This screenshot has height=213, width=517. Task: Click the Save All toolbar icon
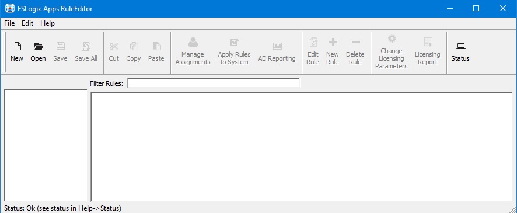[86, 47]
